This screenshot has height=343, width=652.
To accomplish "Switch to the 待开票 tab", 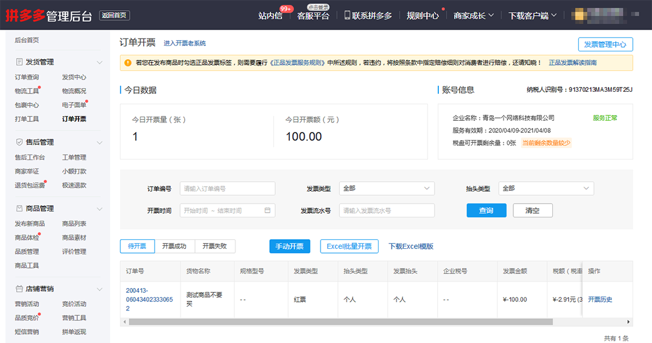I will [137, 246].
